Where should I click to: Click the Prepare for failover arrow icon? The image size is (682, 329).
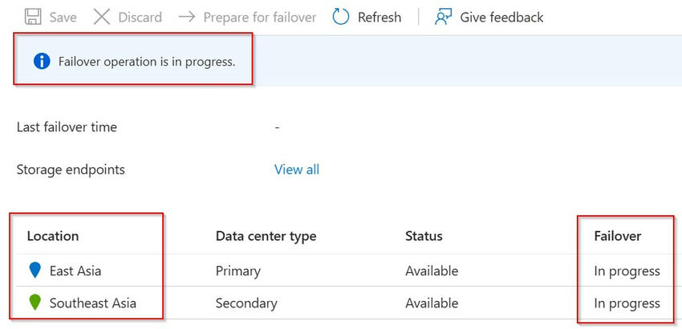coord(187,17)
